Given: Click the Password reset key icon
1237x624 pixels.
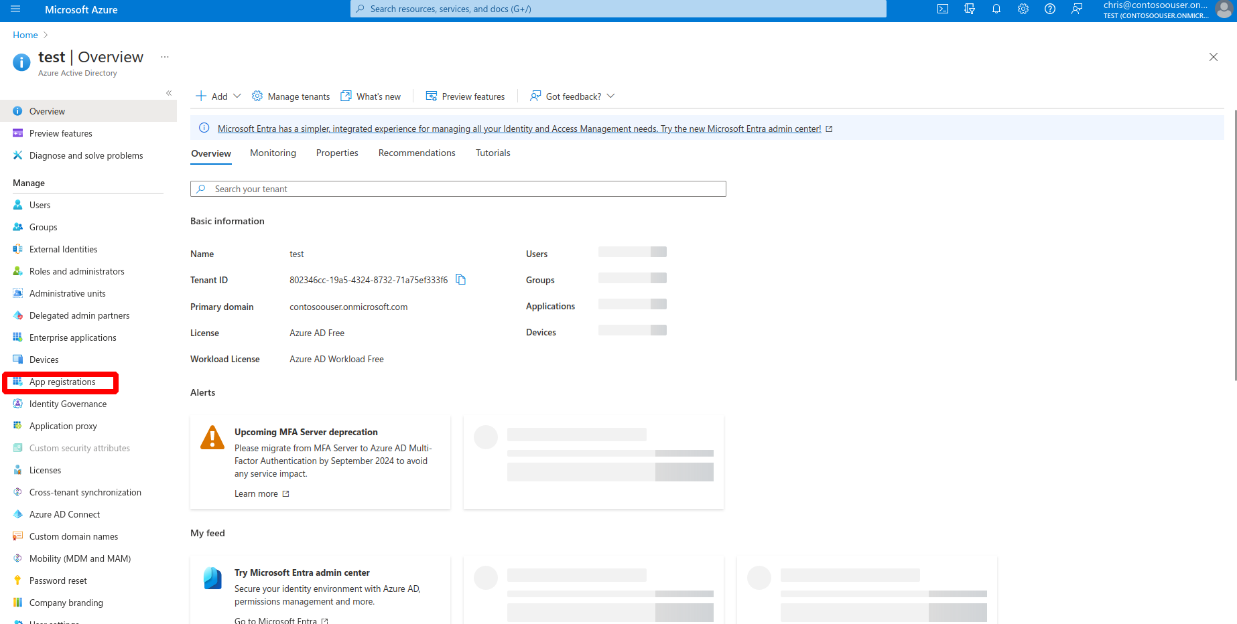Looking at the screenshot, I should point(18,580).
